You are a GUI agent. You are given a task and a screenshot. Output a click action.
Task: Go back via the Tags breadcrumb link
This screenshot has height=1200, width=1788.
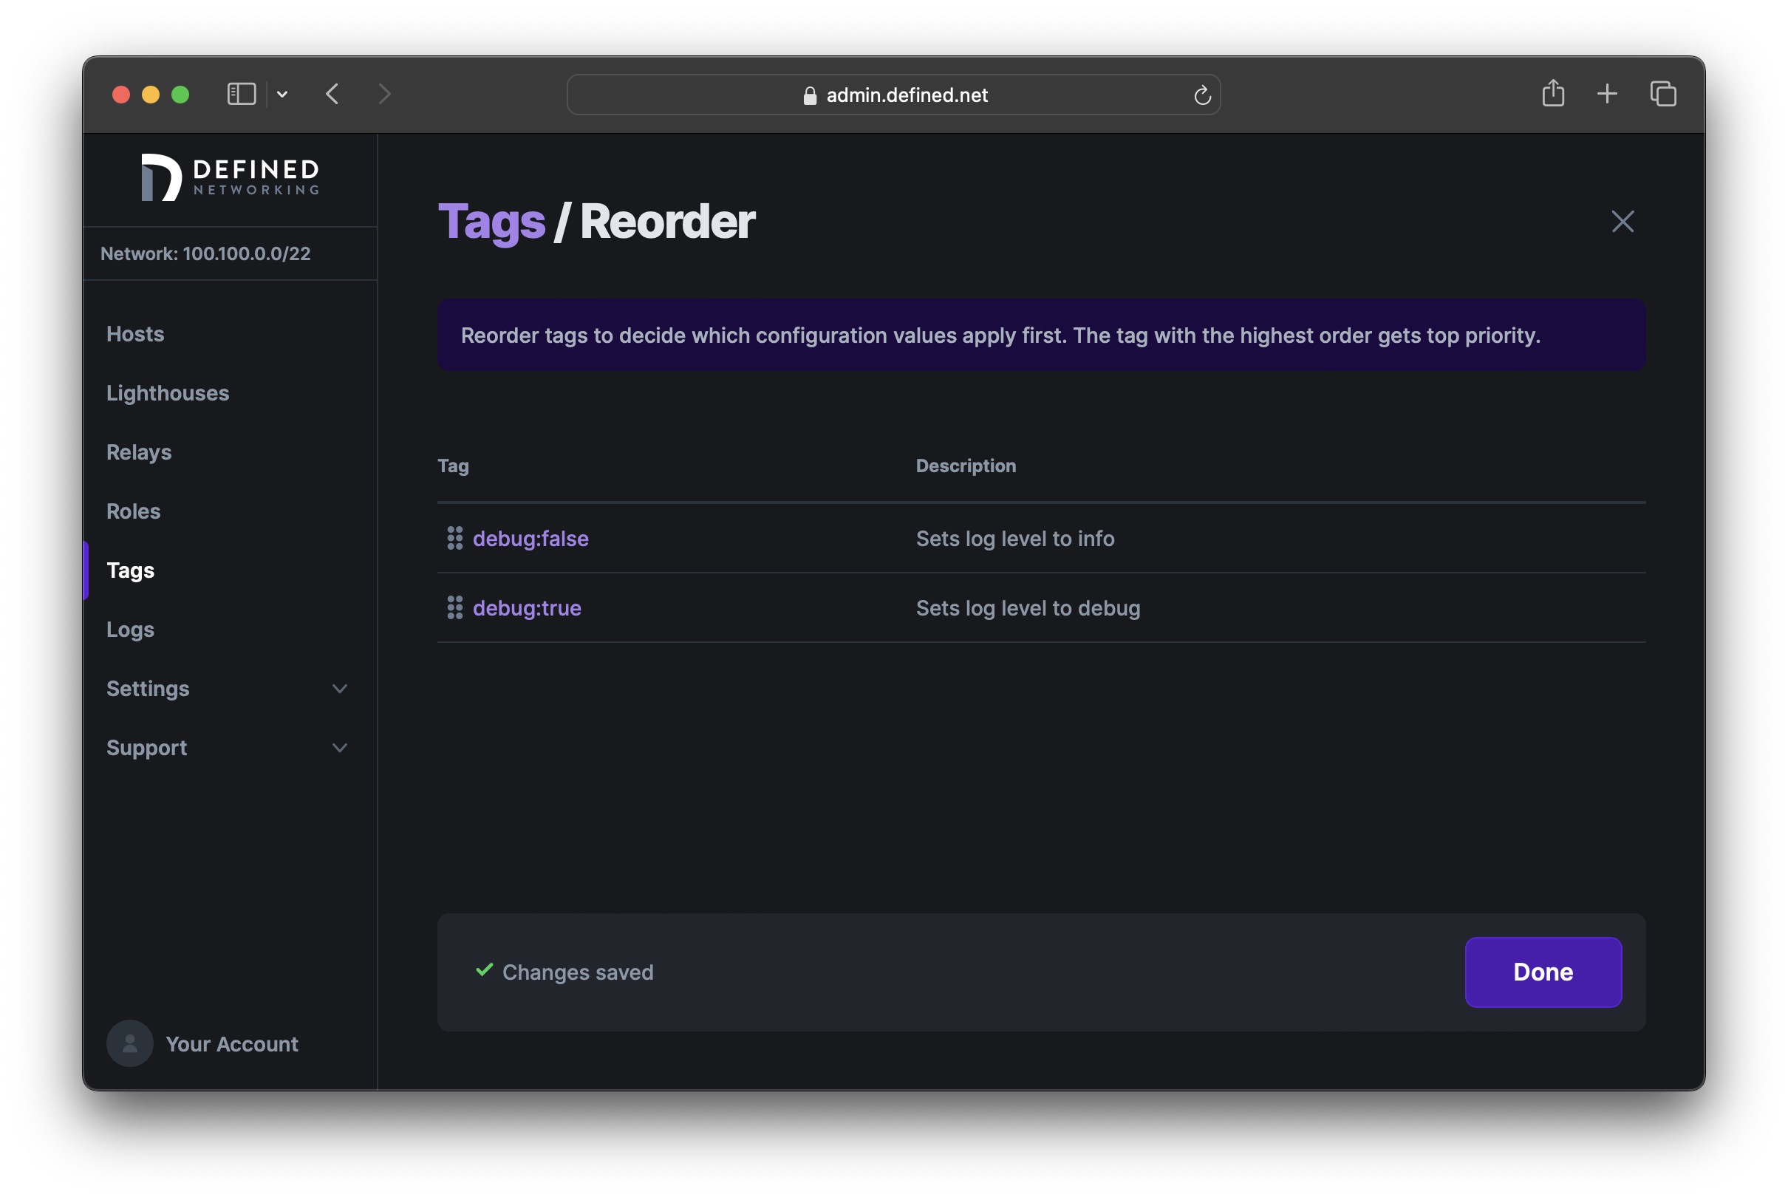click(x=491, y=221)
